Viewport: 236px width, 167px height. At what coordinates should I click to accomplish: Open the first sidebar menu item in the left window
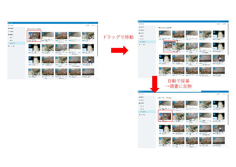pos(11,29)
